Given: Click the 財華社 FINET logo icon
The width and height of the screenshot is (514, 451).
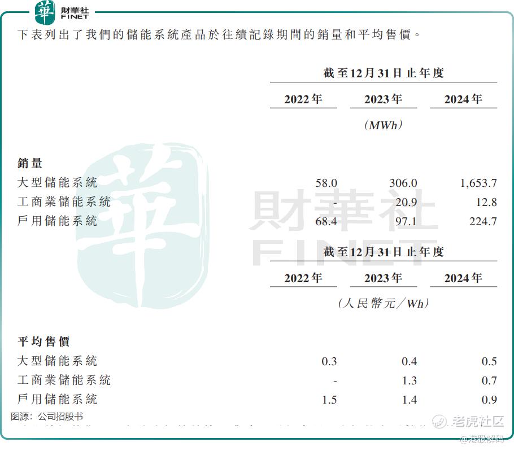Looking at the screenshot, I should [x=45, y=12].
